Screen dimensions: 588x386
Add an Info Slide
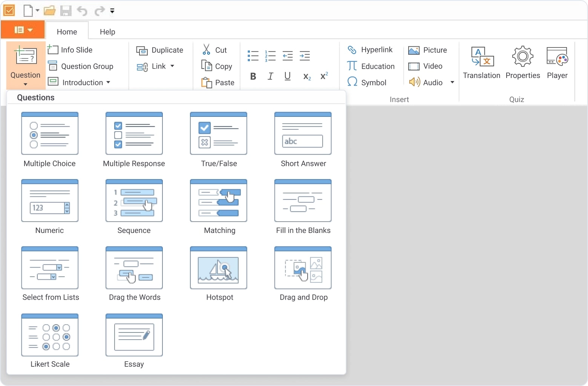pyautogui.click(x=70, y=50)
